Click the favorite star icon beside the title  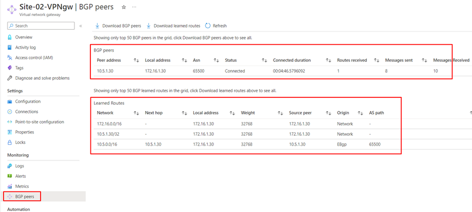point(124,7)
